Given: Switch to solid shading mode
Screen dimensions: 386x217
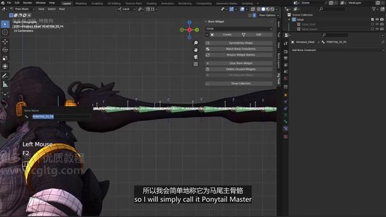Looking at the screenshot, I should [x=264, y=9].
